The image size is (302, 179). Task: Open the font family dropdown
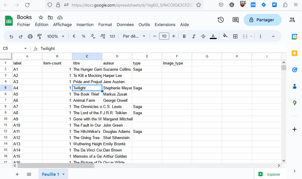click(134, 36)
